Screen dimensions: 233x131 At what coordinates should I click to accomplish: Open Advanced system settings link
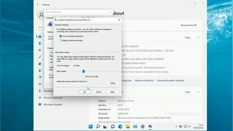[x=171, y=80]
